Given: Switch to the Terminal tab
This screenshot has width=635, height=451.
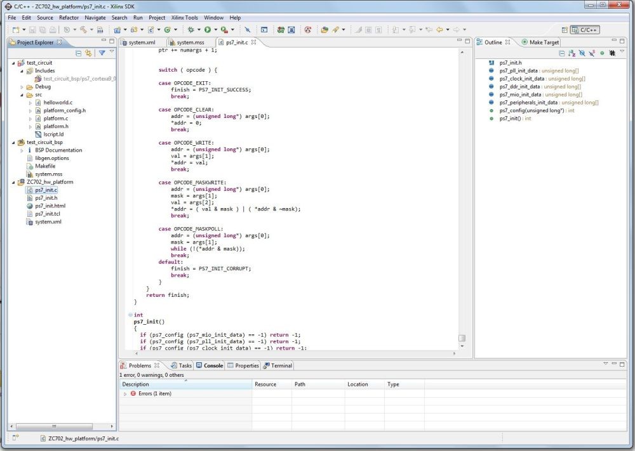Looking at the screenshot, I should [277, 365].
